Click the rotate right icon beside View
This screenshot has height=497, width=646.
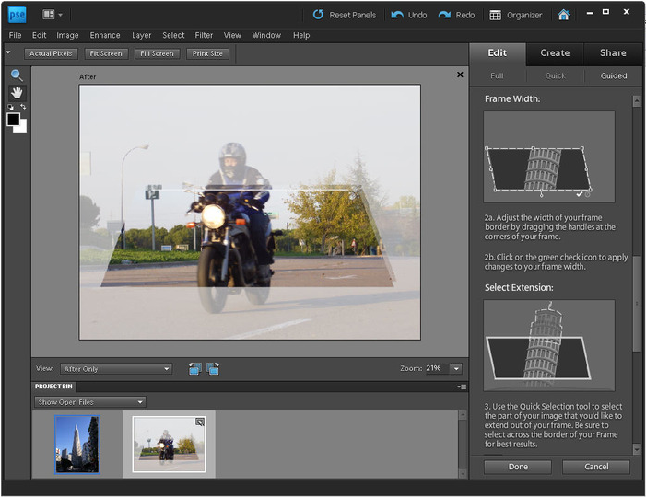click(x=213, y=368)
